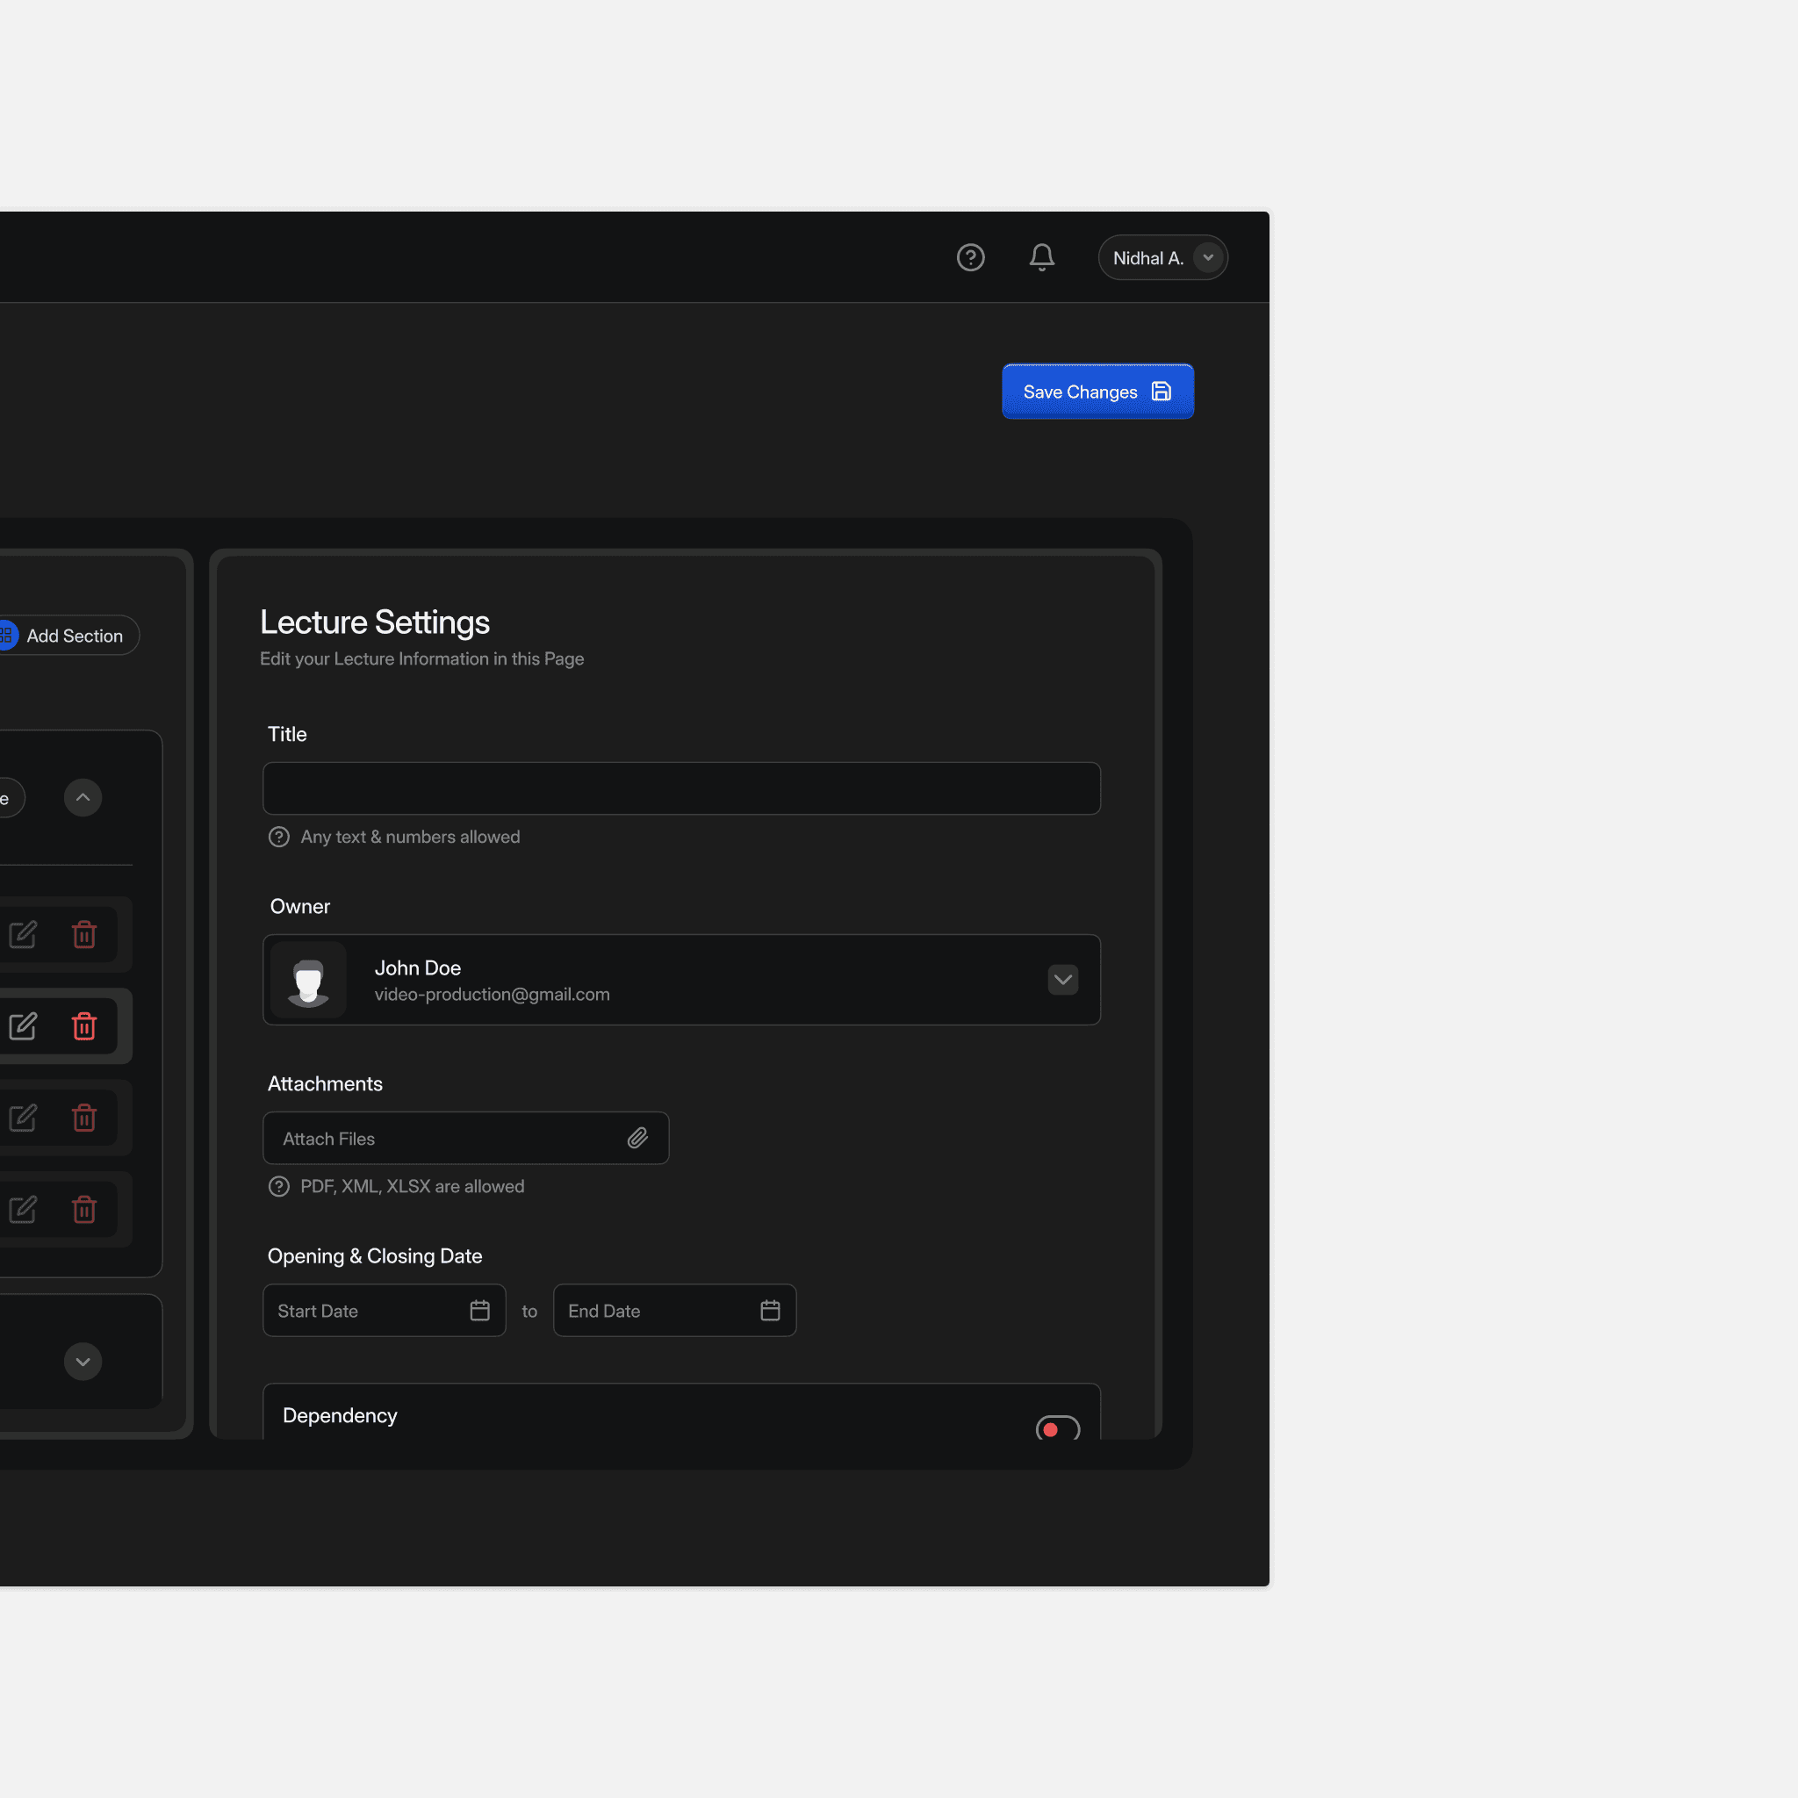Click the John Doe avatar thumbnail
Screen dimensions: 1798x1798
(x=308, y=980)
